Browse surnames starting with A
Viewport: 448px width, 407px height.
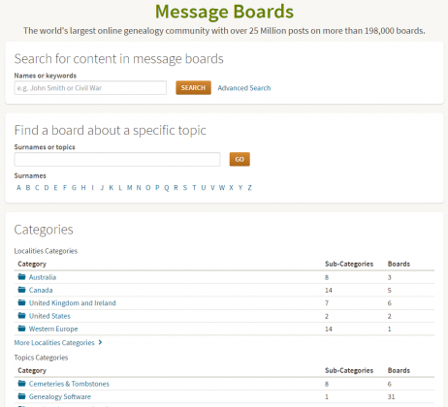click(x=18, y=188)
